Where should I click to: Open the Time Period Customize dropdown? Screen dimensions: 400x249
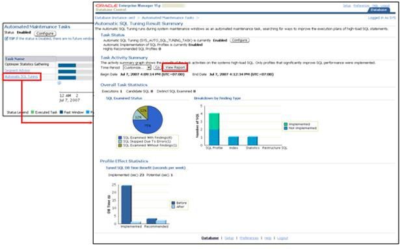(x=137, y=68)
